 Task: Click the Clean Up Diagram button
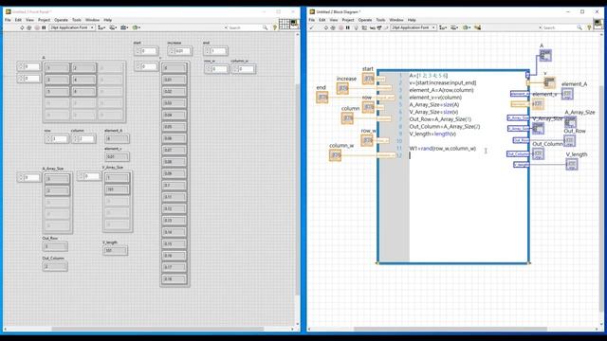[x=477, y=27]
